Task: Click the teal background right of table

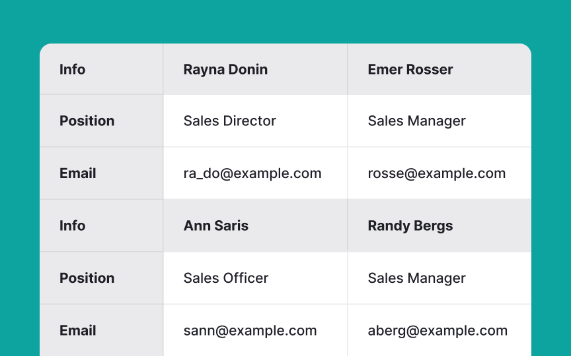Action: pyautogui.click(x=551, y=198)
